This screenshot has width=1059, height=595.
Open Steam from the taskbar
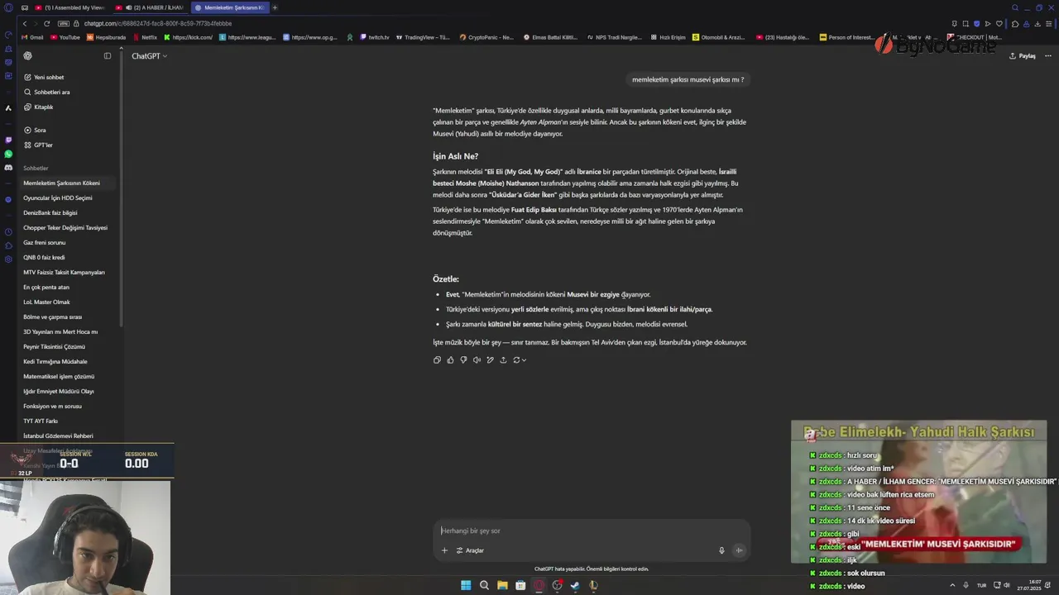(x=575, y=585)
